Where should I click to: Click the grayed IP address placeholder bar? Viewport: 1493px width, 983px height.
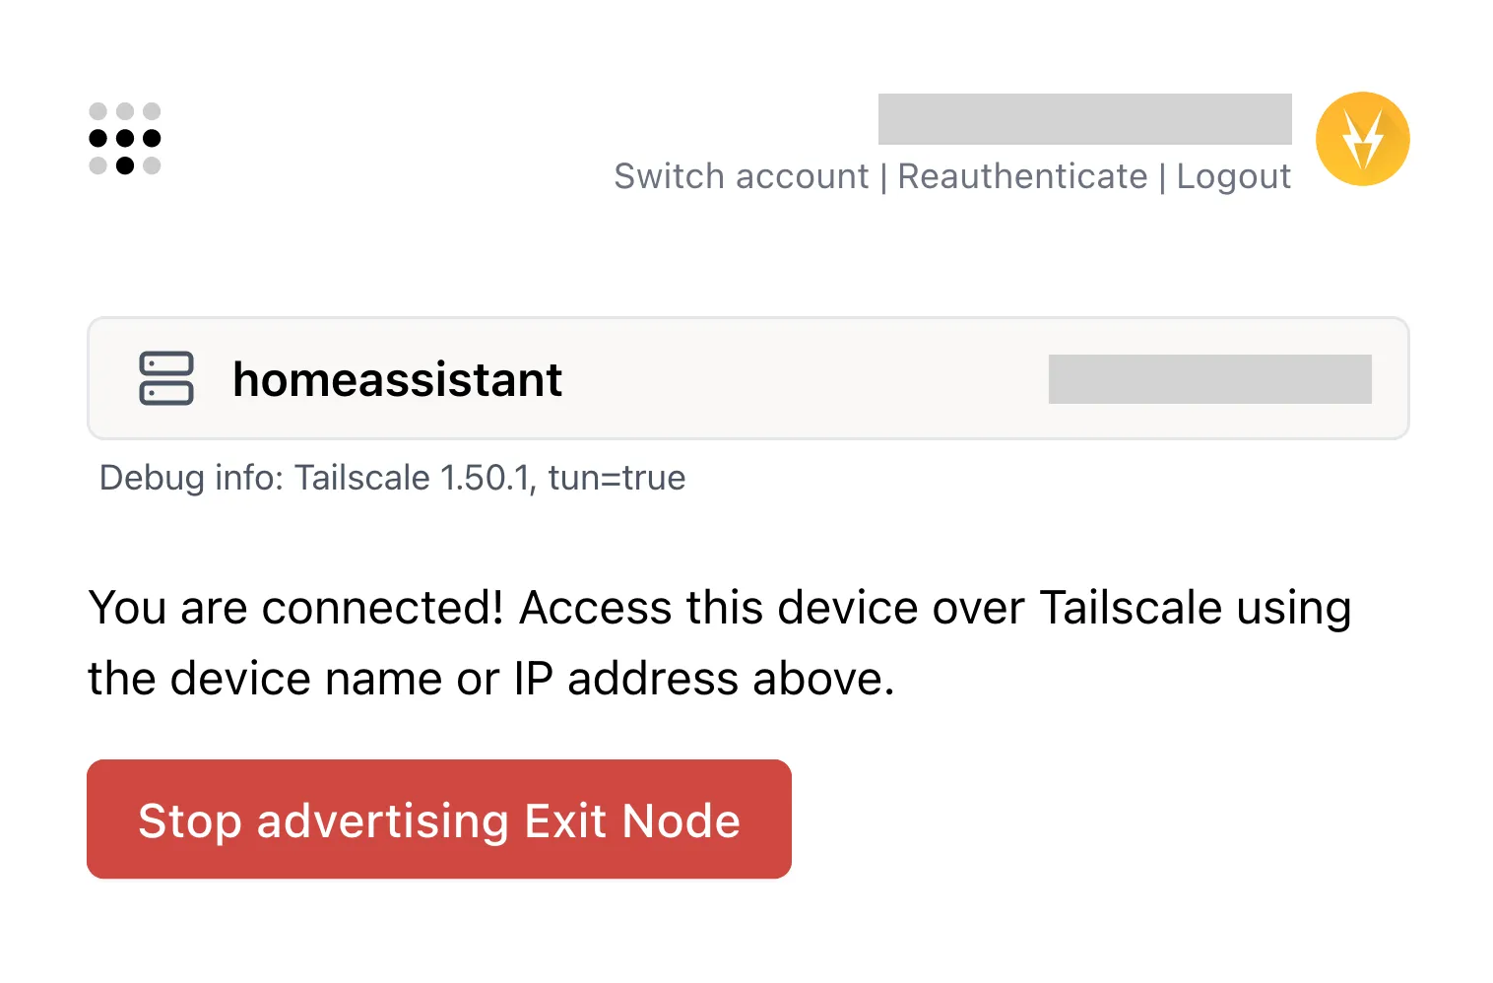(x=1209, y=378)
